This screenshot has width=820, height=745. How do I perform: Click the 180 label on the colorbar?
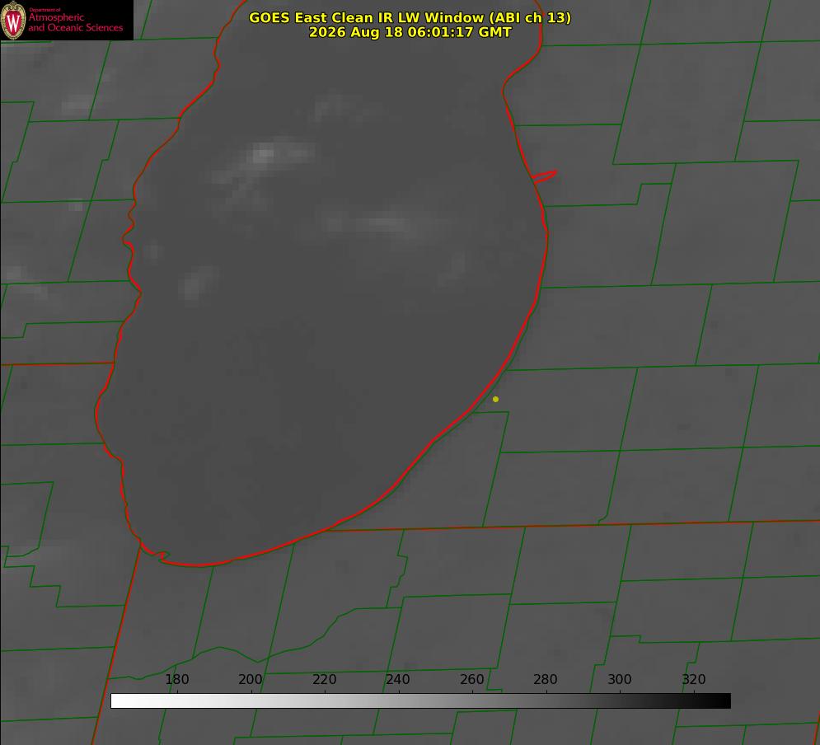(176, 679)
